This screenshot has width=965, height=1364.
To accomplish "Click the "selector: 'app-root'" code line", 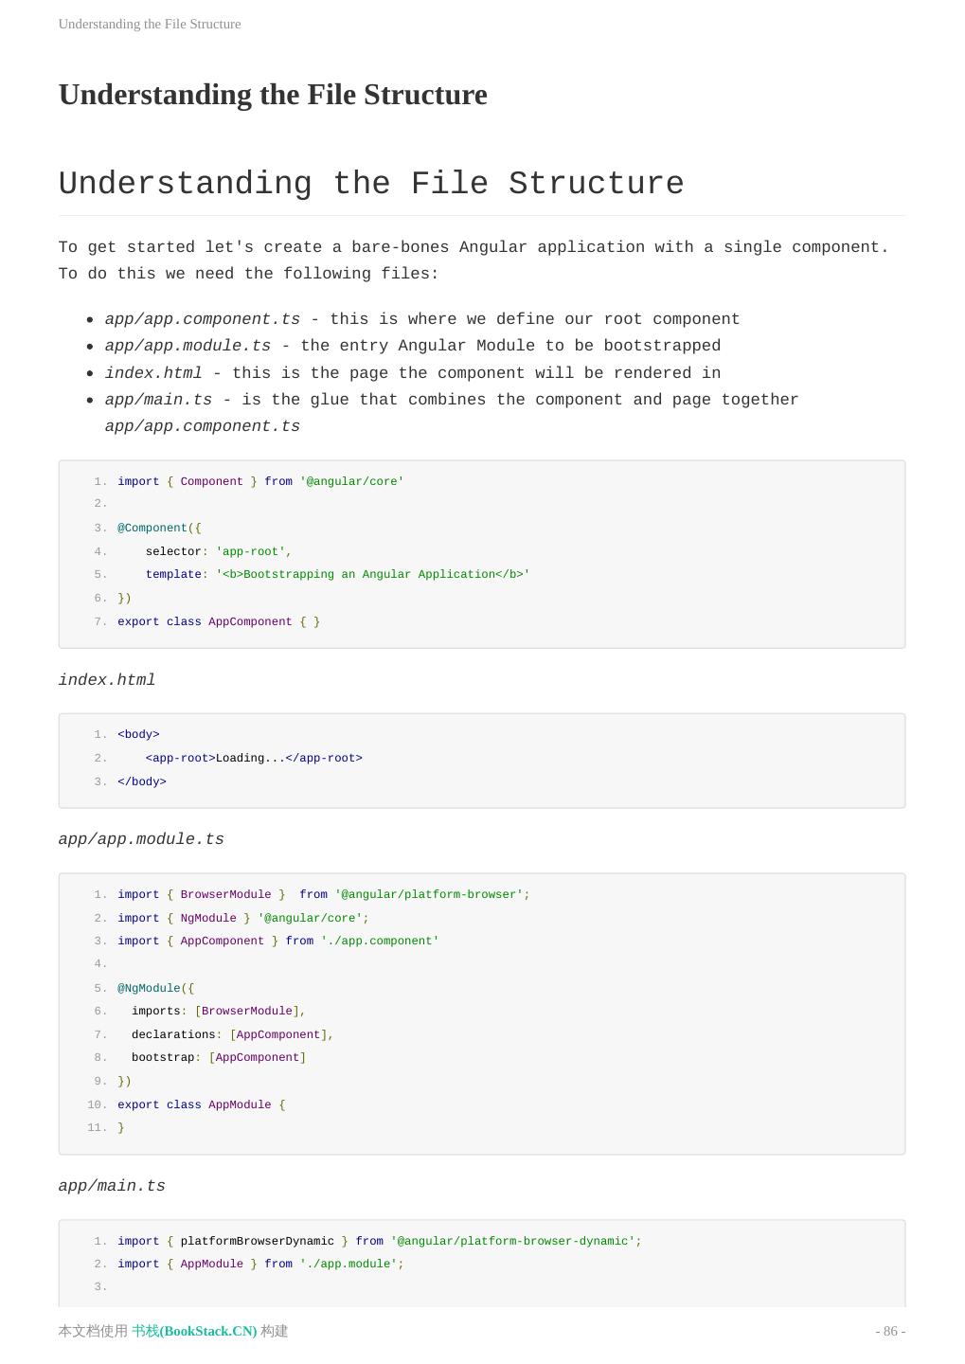I will (x=218, y=551).
